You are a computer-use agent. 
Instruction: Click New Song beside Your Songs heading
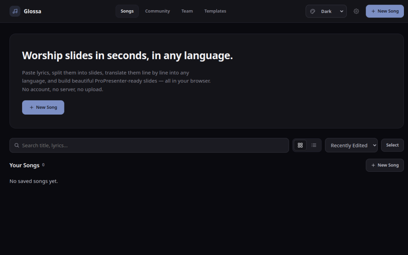(385, 165)
